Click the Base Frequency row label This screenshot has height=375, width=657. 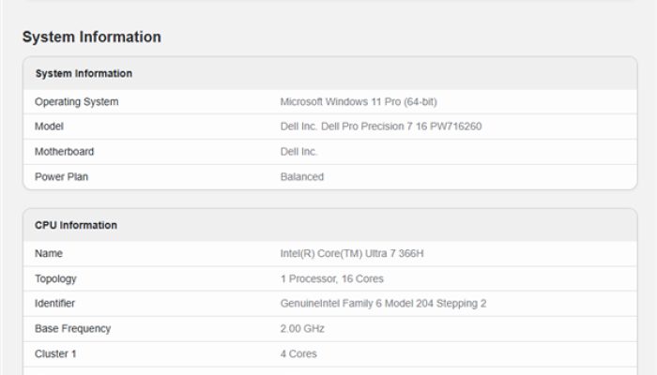click(72, 328)
